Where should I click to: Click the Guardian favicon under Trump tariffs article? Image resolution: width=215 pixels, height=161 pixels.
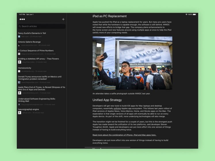pos(19,82)
